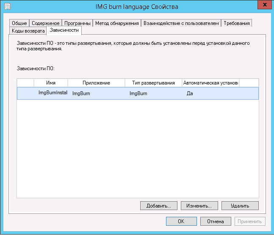Go to the Программы tab

tap(77, 23)
